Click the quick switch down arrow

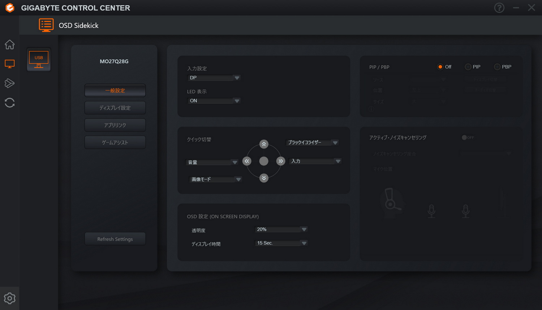coord(264,178)
